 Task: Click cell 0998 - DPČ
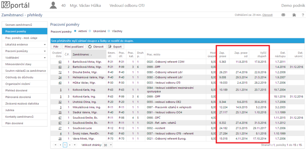(x=176, y=118)
